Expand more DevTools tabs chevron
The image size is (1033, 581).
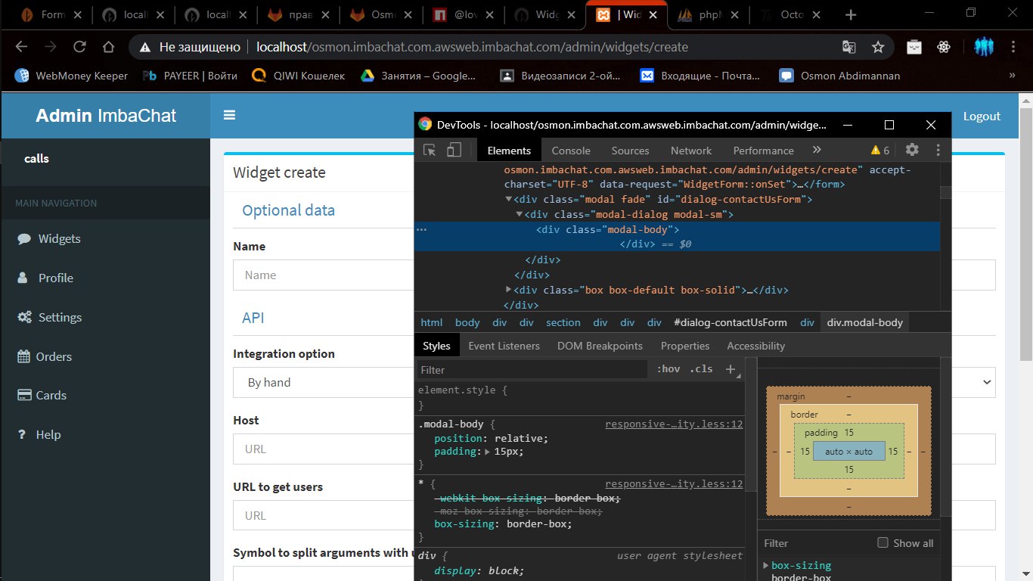point(817,150)
